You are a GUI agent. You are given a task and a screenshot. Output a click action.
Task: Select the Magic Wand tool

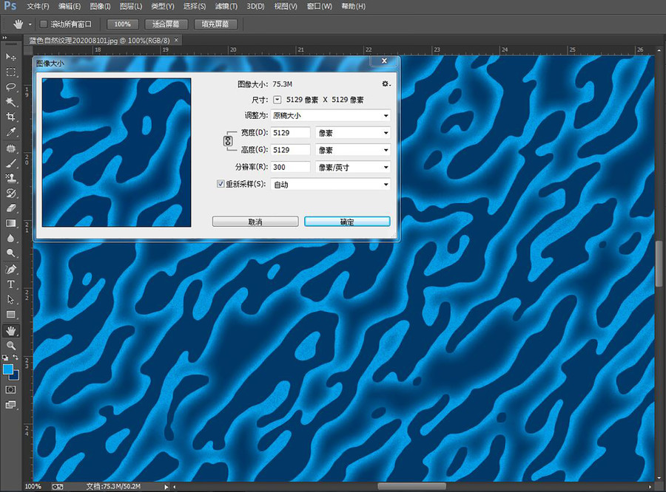[10, 102]
